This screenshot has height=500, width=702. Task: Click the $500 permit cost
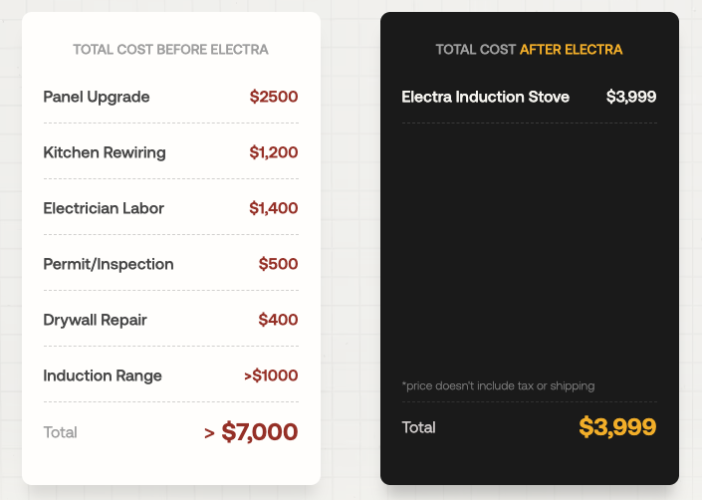coord(278,264)
